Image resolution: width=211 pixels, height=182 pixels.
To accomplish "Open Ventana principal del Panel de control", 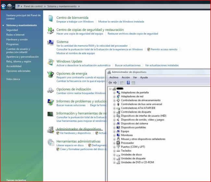I will point(23,17).
